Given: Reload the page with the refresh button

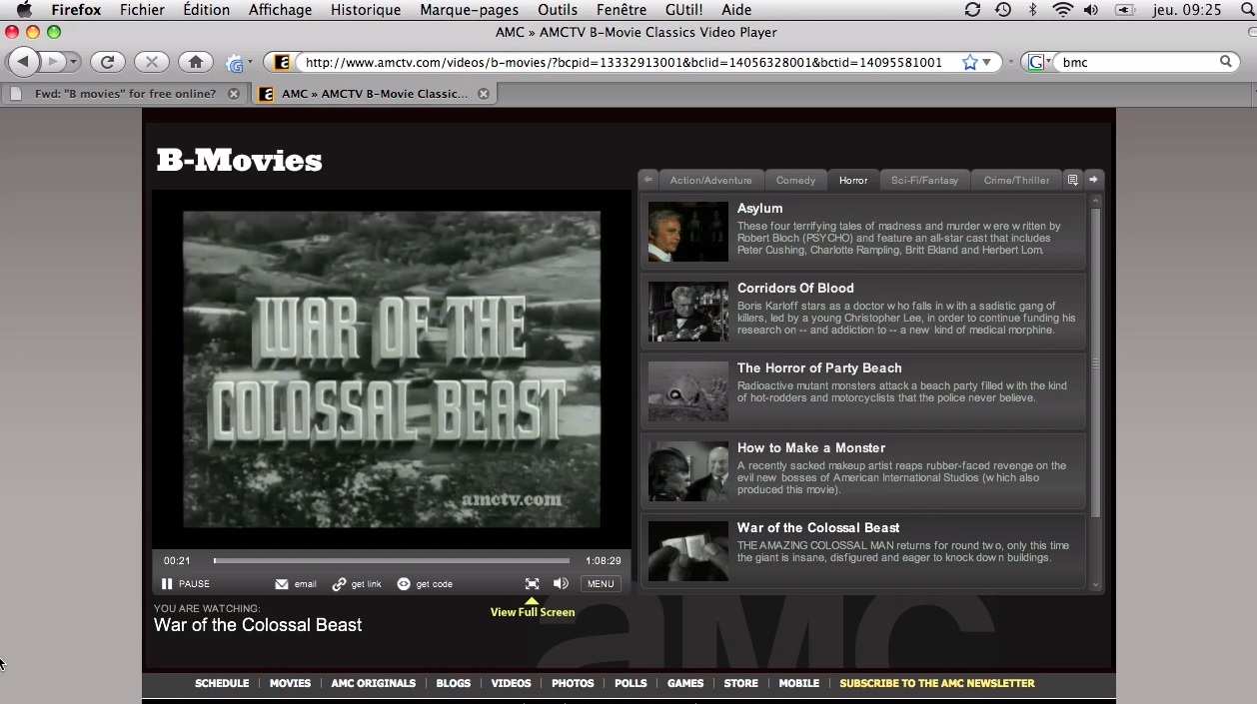Looking at the screenshot, I should click(x=107, y=62).
